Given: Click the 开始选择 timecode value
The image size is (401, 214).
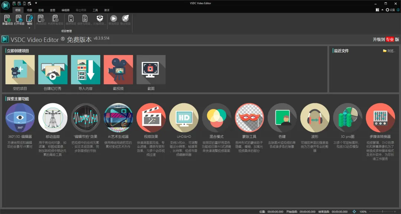Looking at the screenshot, I should (x=307, y=212).
